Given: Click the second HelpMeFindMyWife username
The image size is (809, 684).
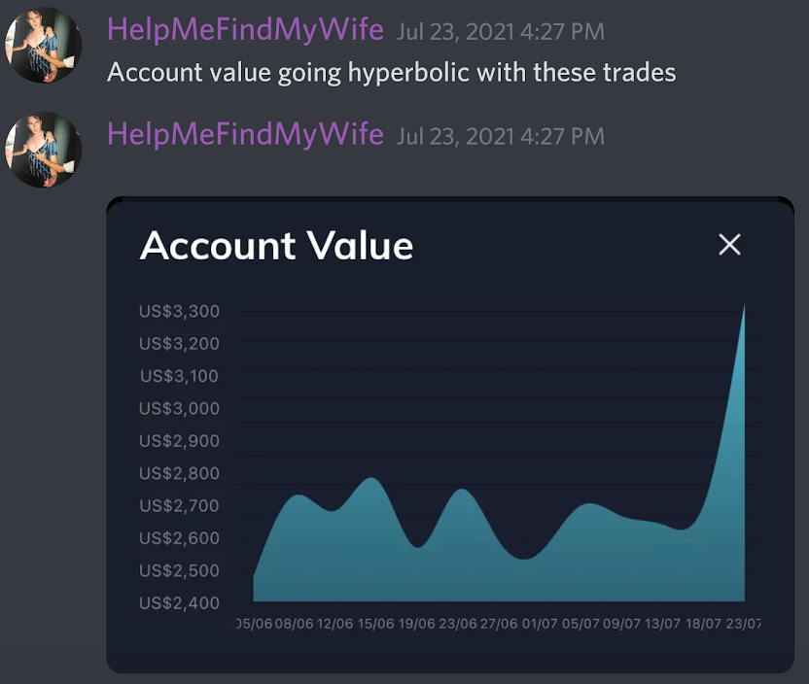Looking at the screenshot, I should click(245, 134).
